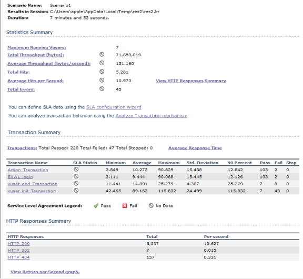Image resolution: width=303 pixels, height=279 pixels.
Task: Select vuser_end_Transaction maximum 25.279 value
Action: tap(166, 184)
